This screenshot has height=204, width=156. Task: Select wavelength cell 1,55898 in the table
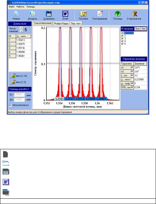point(24,52)
